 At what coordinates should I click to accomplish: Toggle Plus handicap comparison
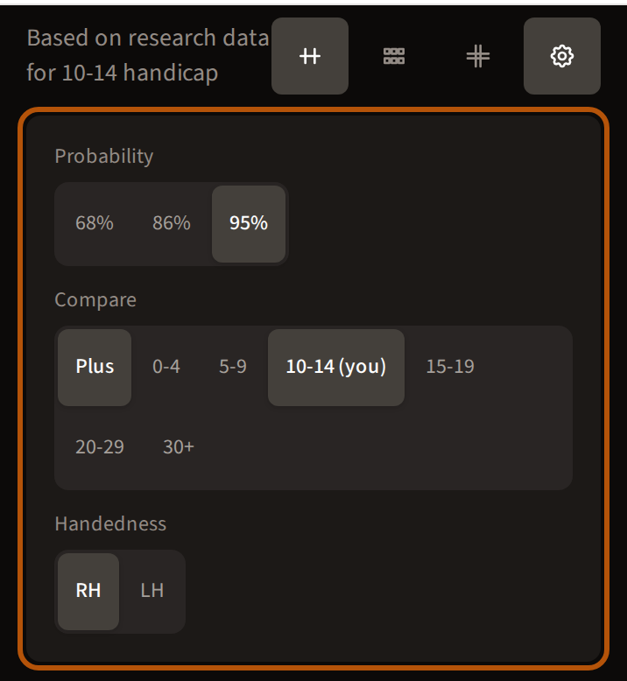[95, 368]
